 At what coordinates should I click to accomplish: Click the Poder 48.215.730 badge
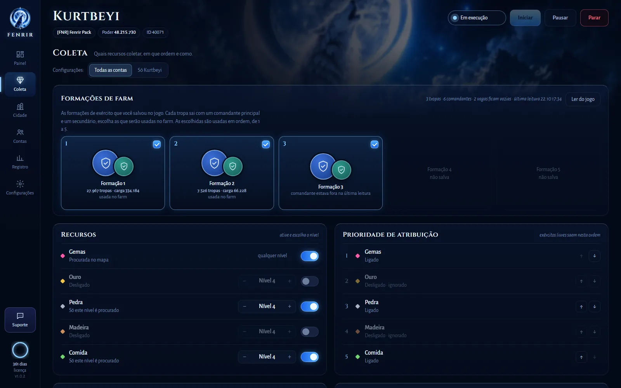tap(119, 33)
